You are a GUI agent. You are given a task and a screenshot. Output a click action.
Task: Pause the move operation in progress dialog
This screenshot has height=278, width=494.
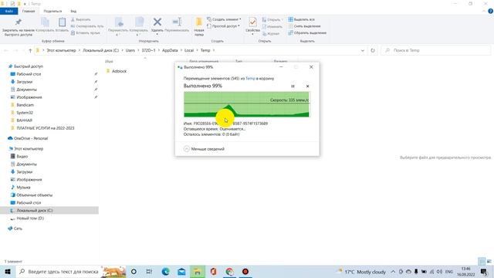click(293, 86)
